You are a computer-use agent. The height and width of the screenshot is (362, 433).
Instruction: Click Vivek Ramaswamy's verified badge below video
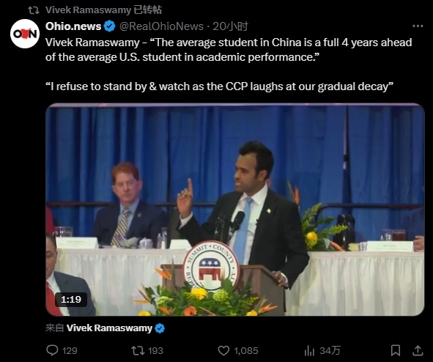point(160,328)
